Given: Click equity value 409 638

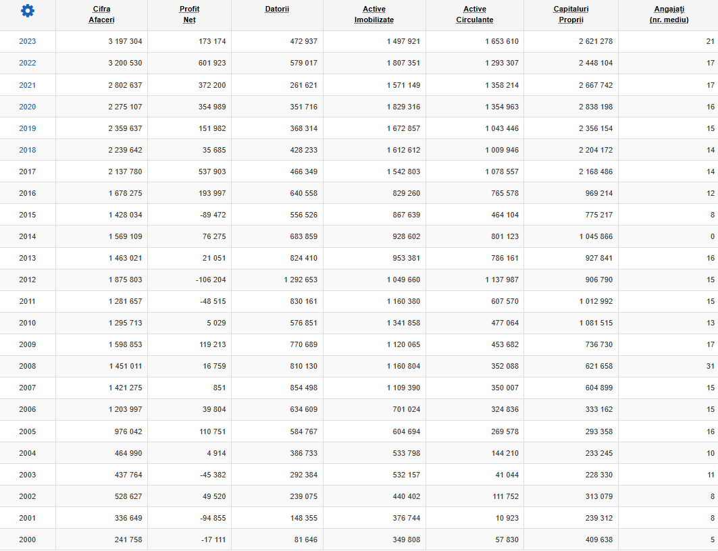Looking at the screenshot, I should coord(599,540).
